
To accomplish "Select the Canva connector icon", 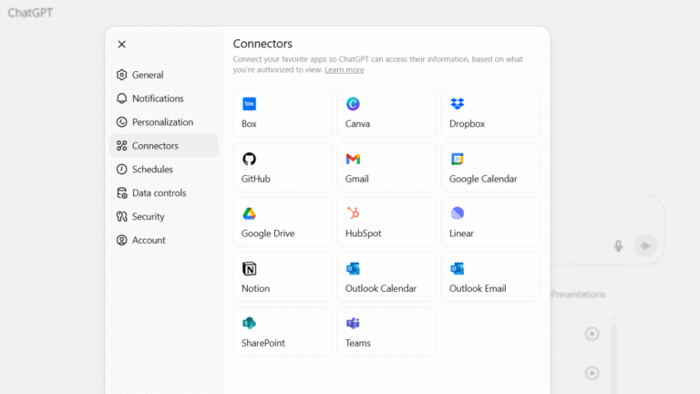I will click(353, 104).
